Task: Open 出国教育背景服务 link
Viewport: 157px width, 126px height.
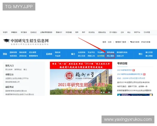Action: [46, 32]
